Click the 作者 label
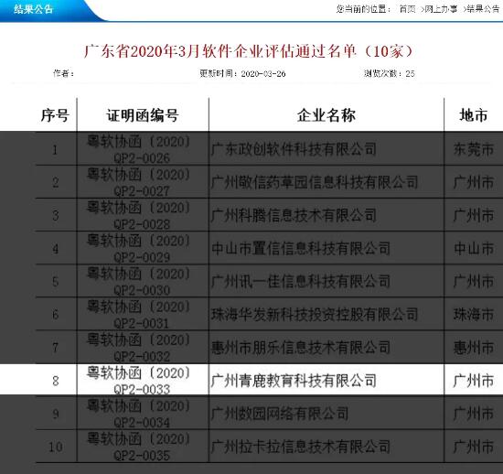503x474 pixels. 63,73
